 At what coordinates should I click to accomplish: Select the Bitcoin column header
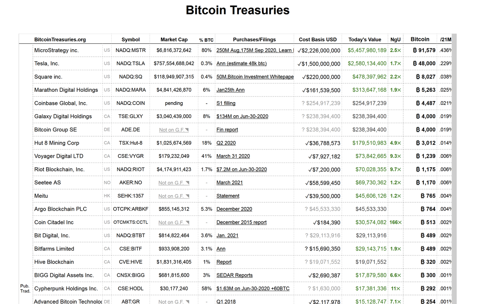point(420,39)
